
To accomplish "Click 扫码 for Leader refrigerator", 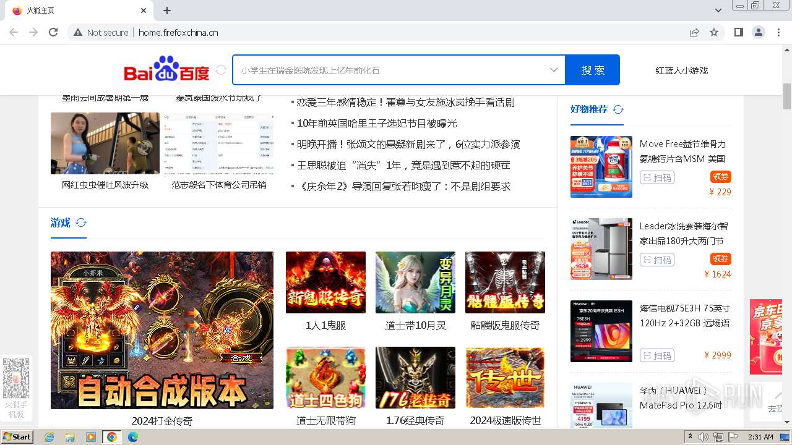I will tap(656, 260).
